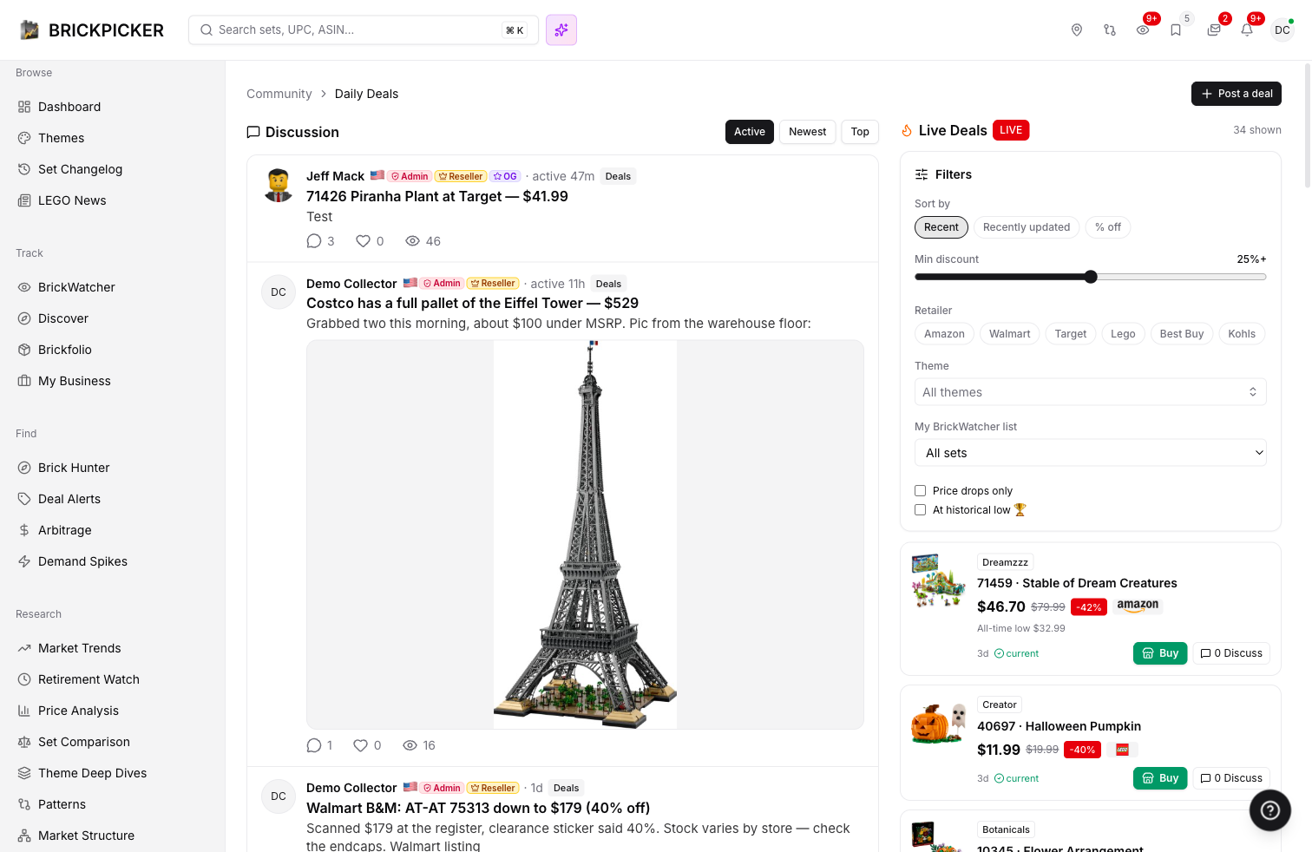This screenshot has width=1312, height=852.
Task: Open the messages icon with badge 2
Action: [x=1214, y=30]
